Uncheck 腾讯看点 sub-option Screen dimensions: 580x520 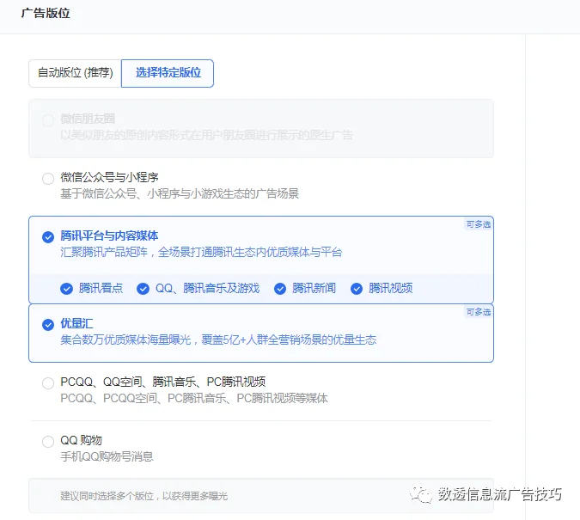66,289
